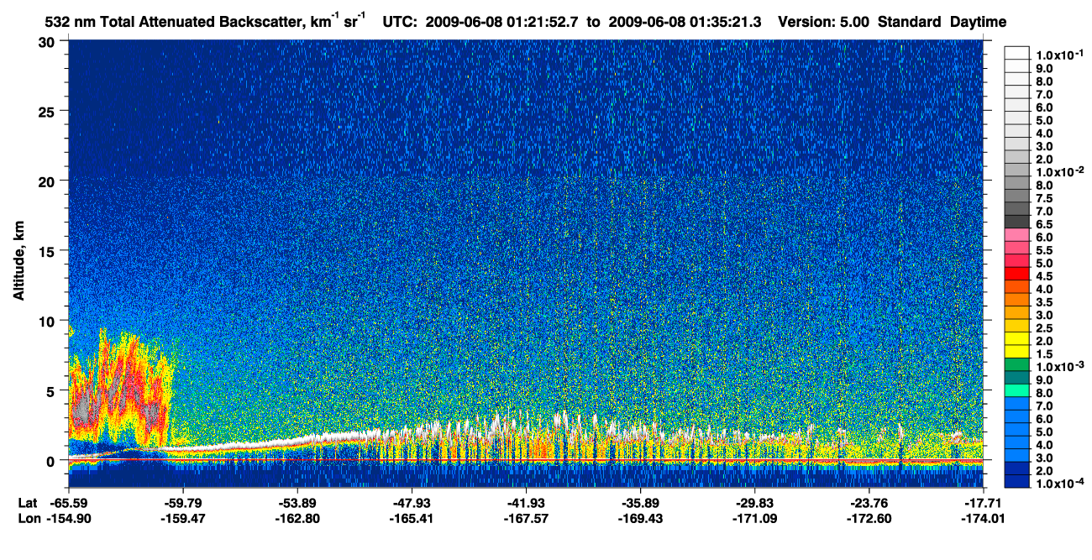Screen dimensions: 1092x560
Task: Click the colorbar label "6.5"
Action: tap(1044, 224)
